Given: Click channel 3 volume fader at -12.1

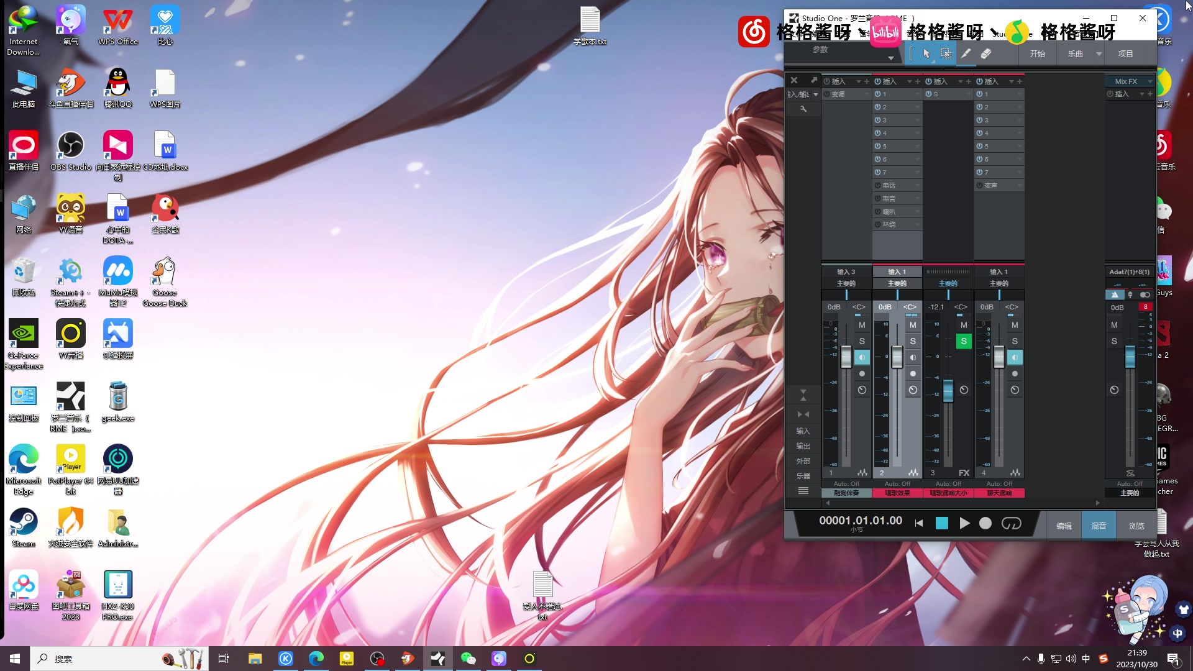Looking at the screenshot, I should click(x=948, y=391).
